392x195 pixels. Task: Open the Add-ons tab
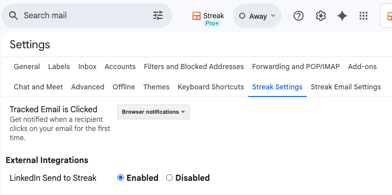coord(362,67)
